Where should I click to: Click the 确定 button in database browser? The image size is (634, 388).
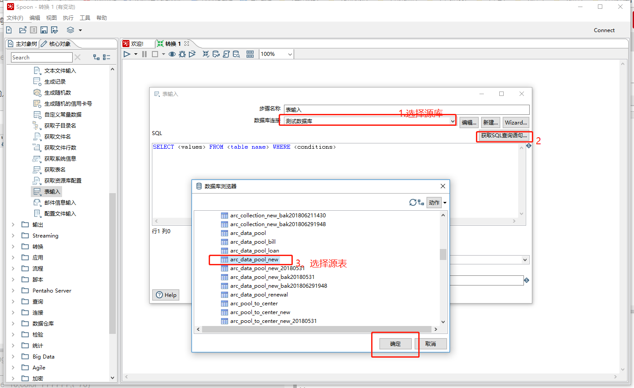click(395, 344)
